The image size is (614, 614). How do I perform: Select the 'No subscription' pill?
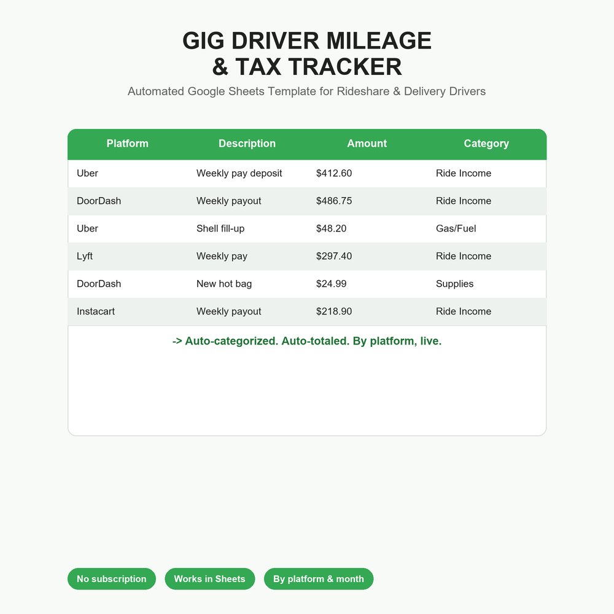coord(112,579)
